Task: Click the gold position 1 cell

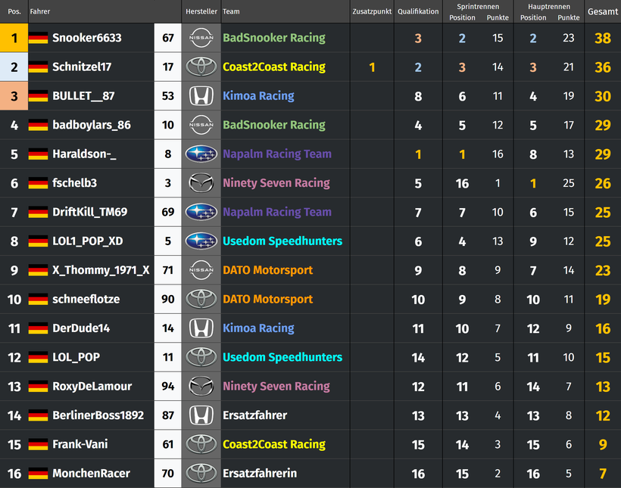Action: (x=14, y=38)
